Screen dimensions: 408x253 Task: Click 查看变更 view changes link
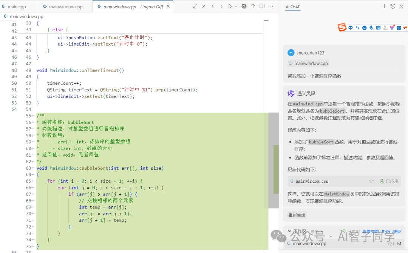[x=371, y=232]
